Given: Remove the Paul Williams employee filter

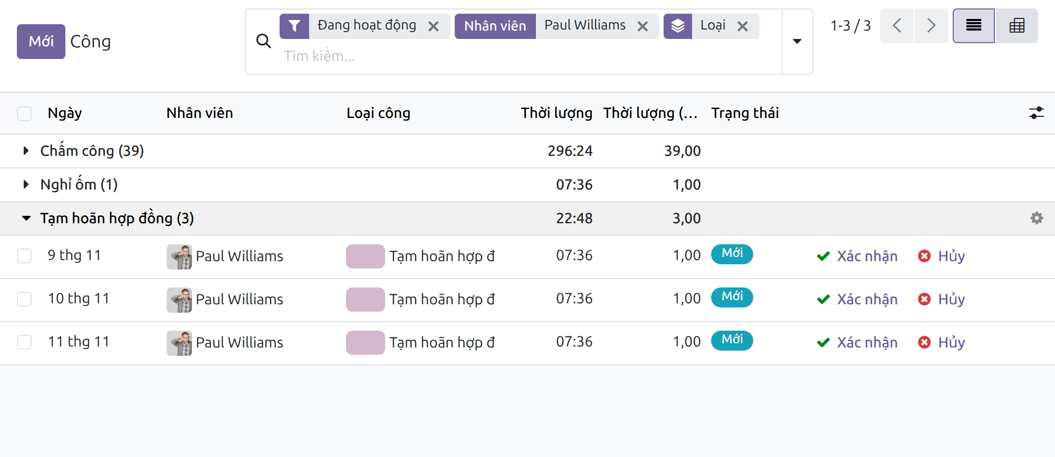Looking at the screenshot, I should pos(642,26).
